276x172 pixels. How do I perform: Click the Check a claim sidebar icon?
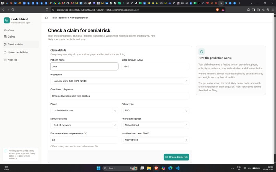coord(5,44)
